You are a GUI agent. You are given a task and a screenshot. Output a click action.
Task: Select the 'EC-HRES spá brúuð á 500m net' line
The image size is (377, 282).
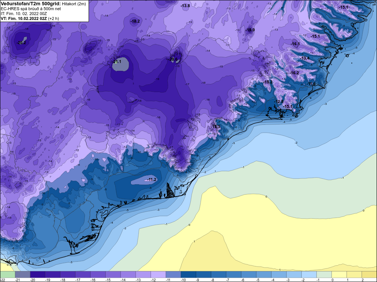31,9
